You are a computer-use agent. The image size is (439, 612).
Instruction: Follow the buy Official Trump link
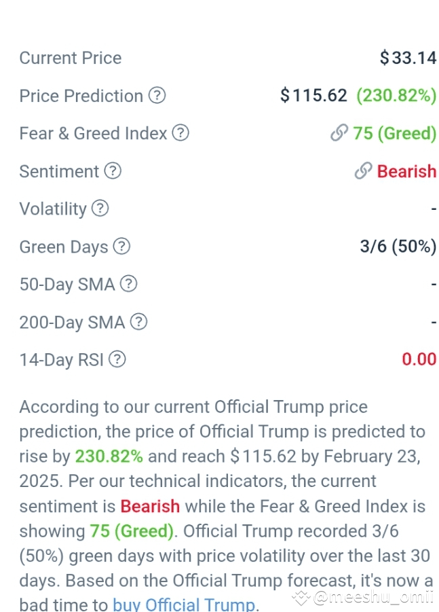[x=184, y=605]
